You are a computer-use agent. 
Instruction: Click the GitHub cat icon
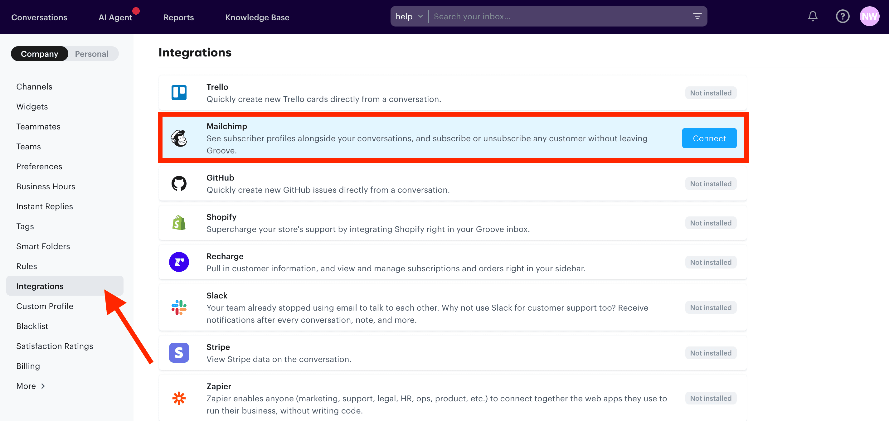click(x=179, y=183)
